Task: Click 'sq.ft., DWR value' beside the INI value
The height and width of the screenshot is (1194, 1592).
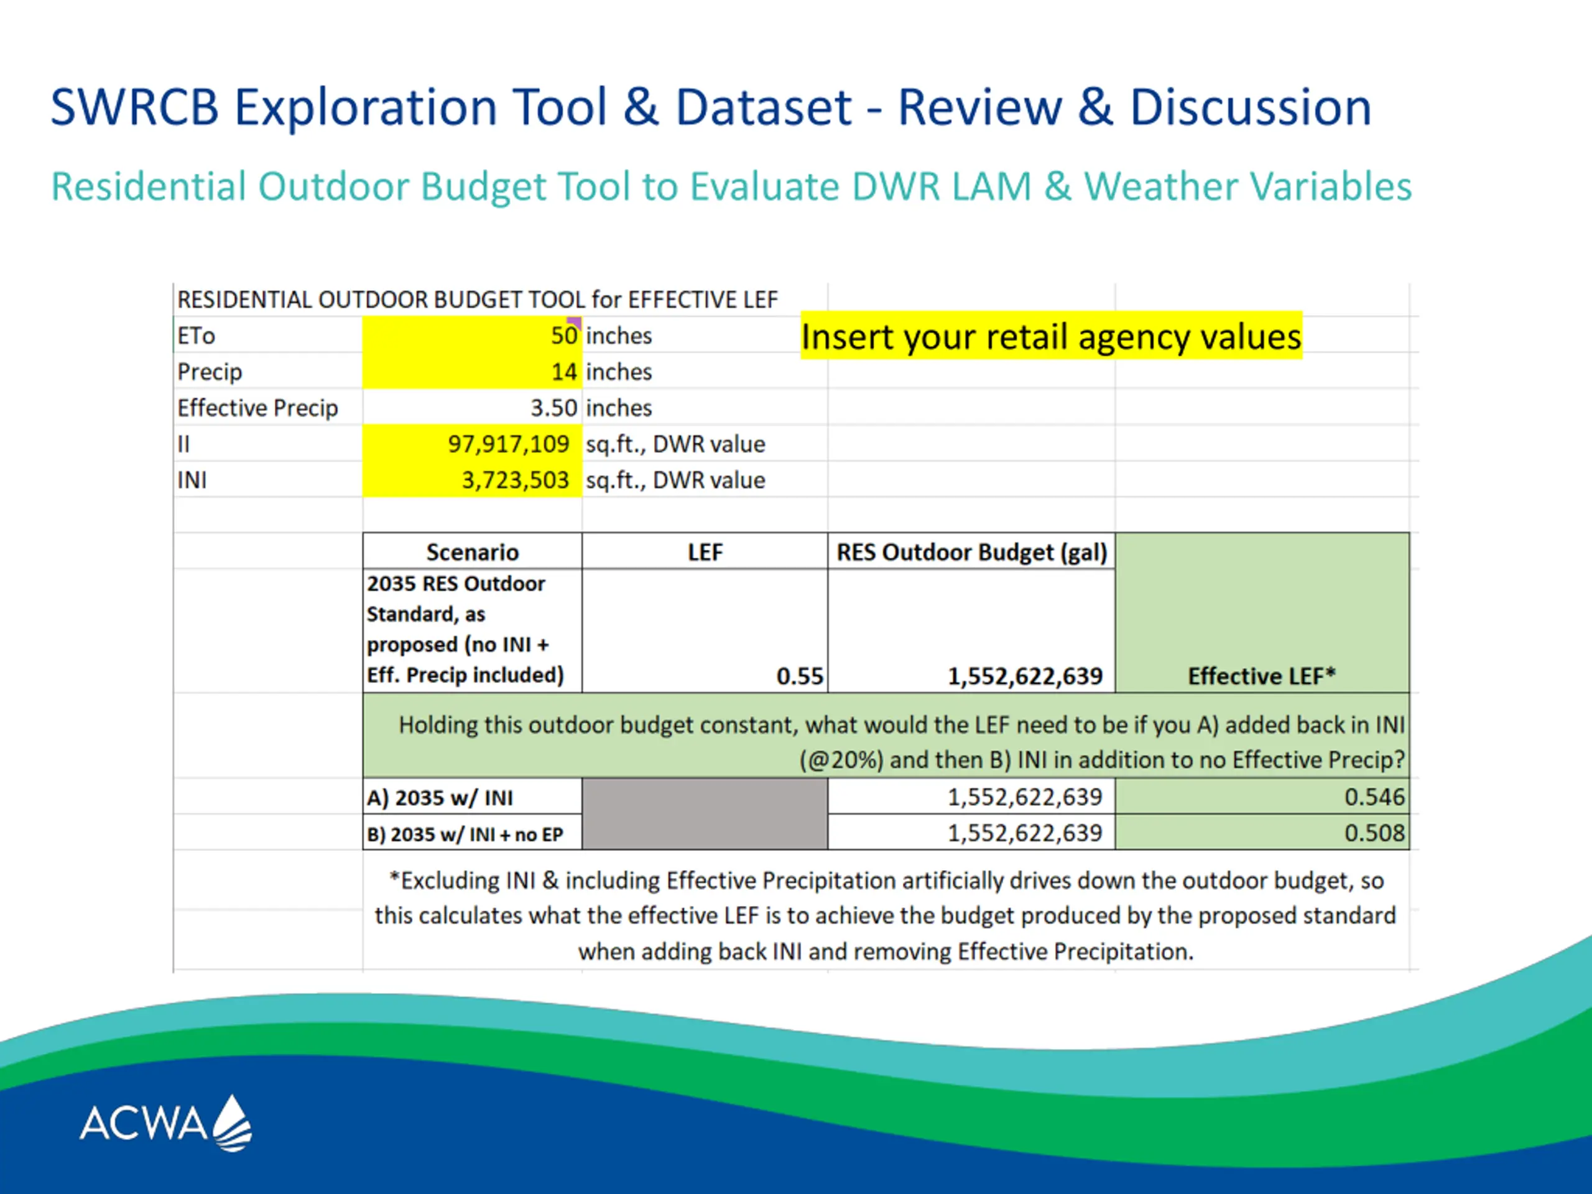Action: [x=675, y=480]
